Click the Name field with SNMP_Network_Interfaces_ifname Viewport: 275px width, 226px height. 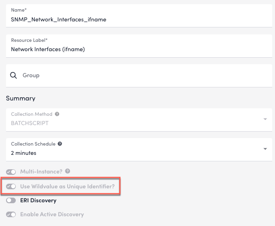pos(139,16)
